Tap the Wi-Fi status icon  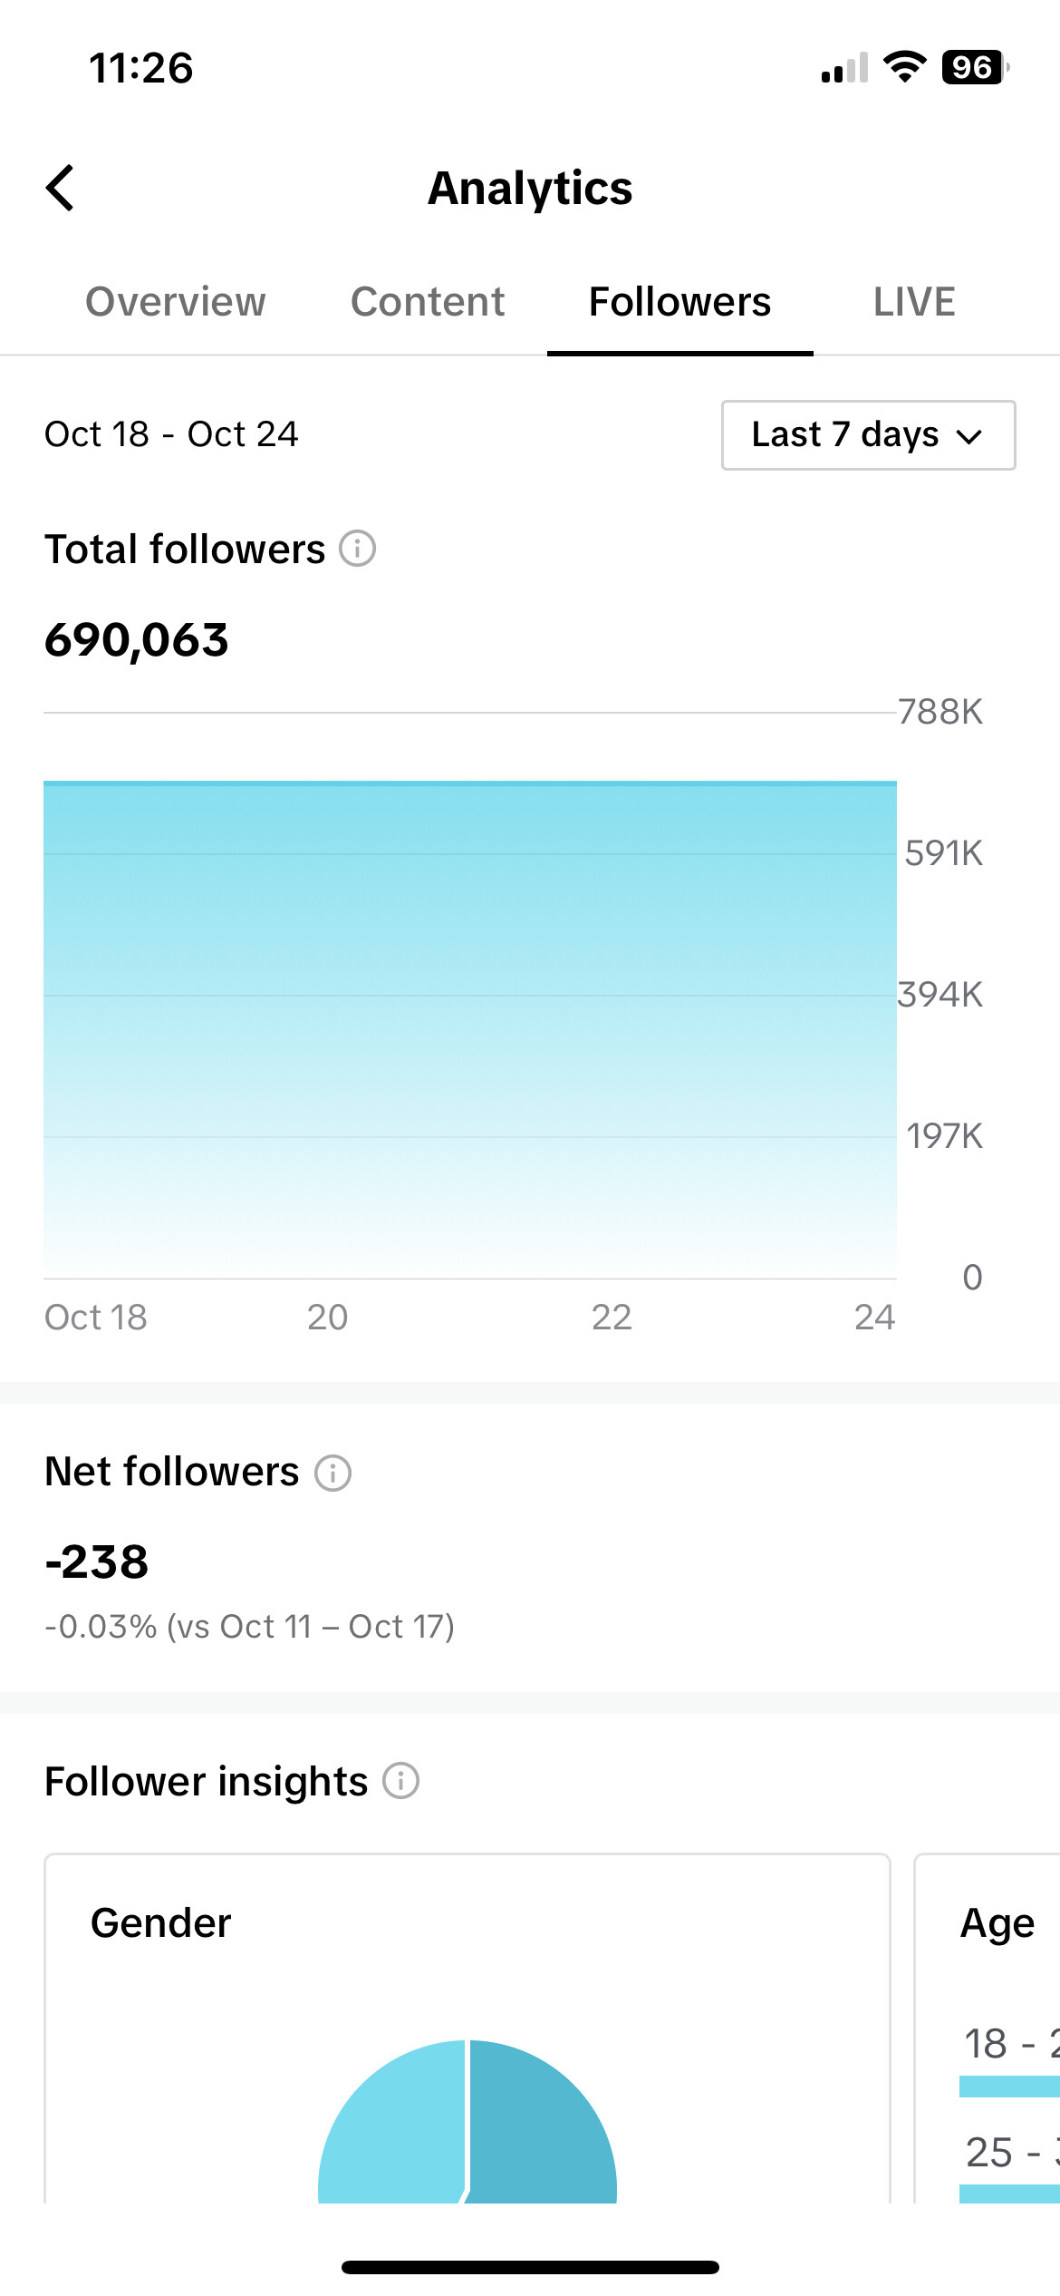point(904,67)
